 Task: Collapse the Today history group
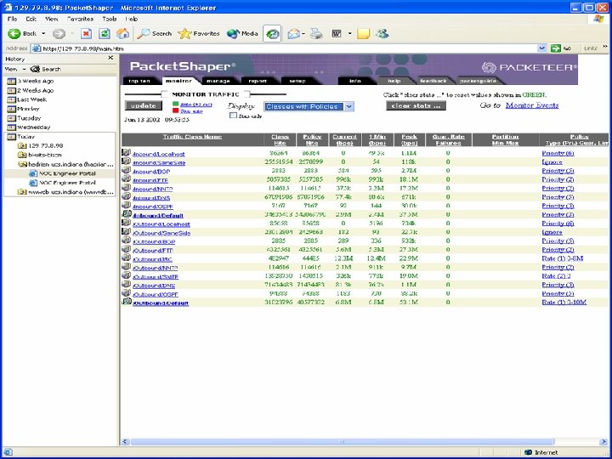[x=21, y=137]
